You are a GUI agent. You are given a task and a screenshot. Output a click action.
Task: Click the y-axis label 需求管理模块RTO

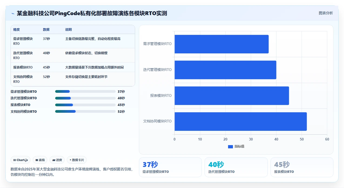(x=157, y=44)
